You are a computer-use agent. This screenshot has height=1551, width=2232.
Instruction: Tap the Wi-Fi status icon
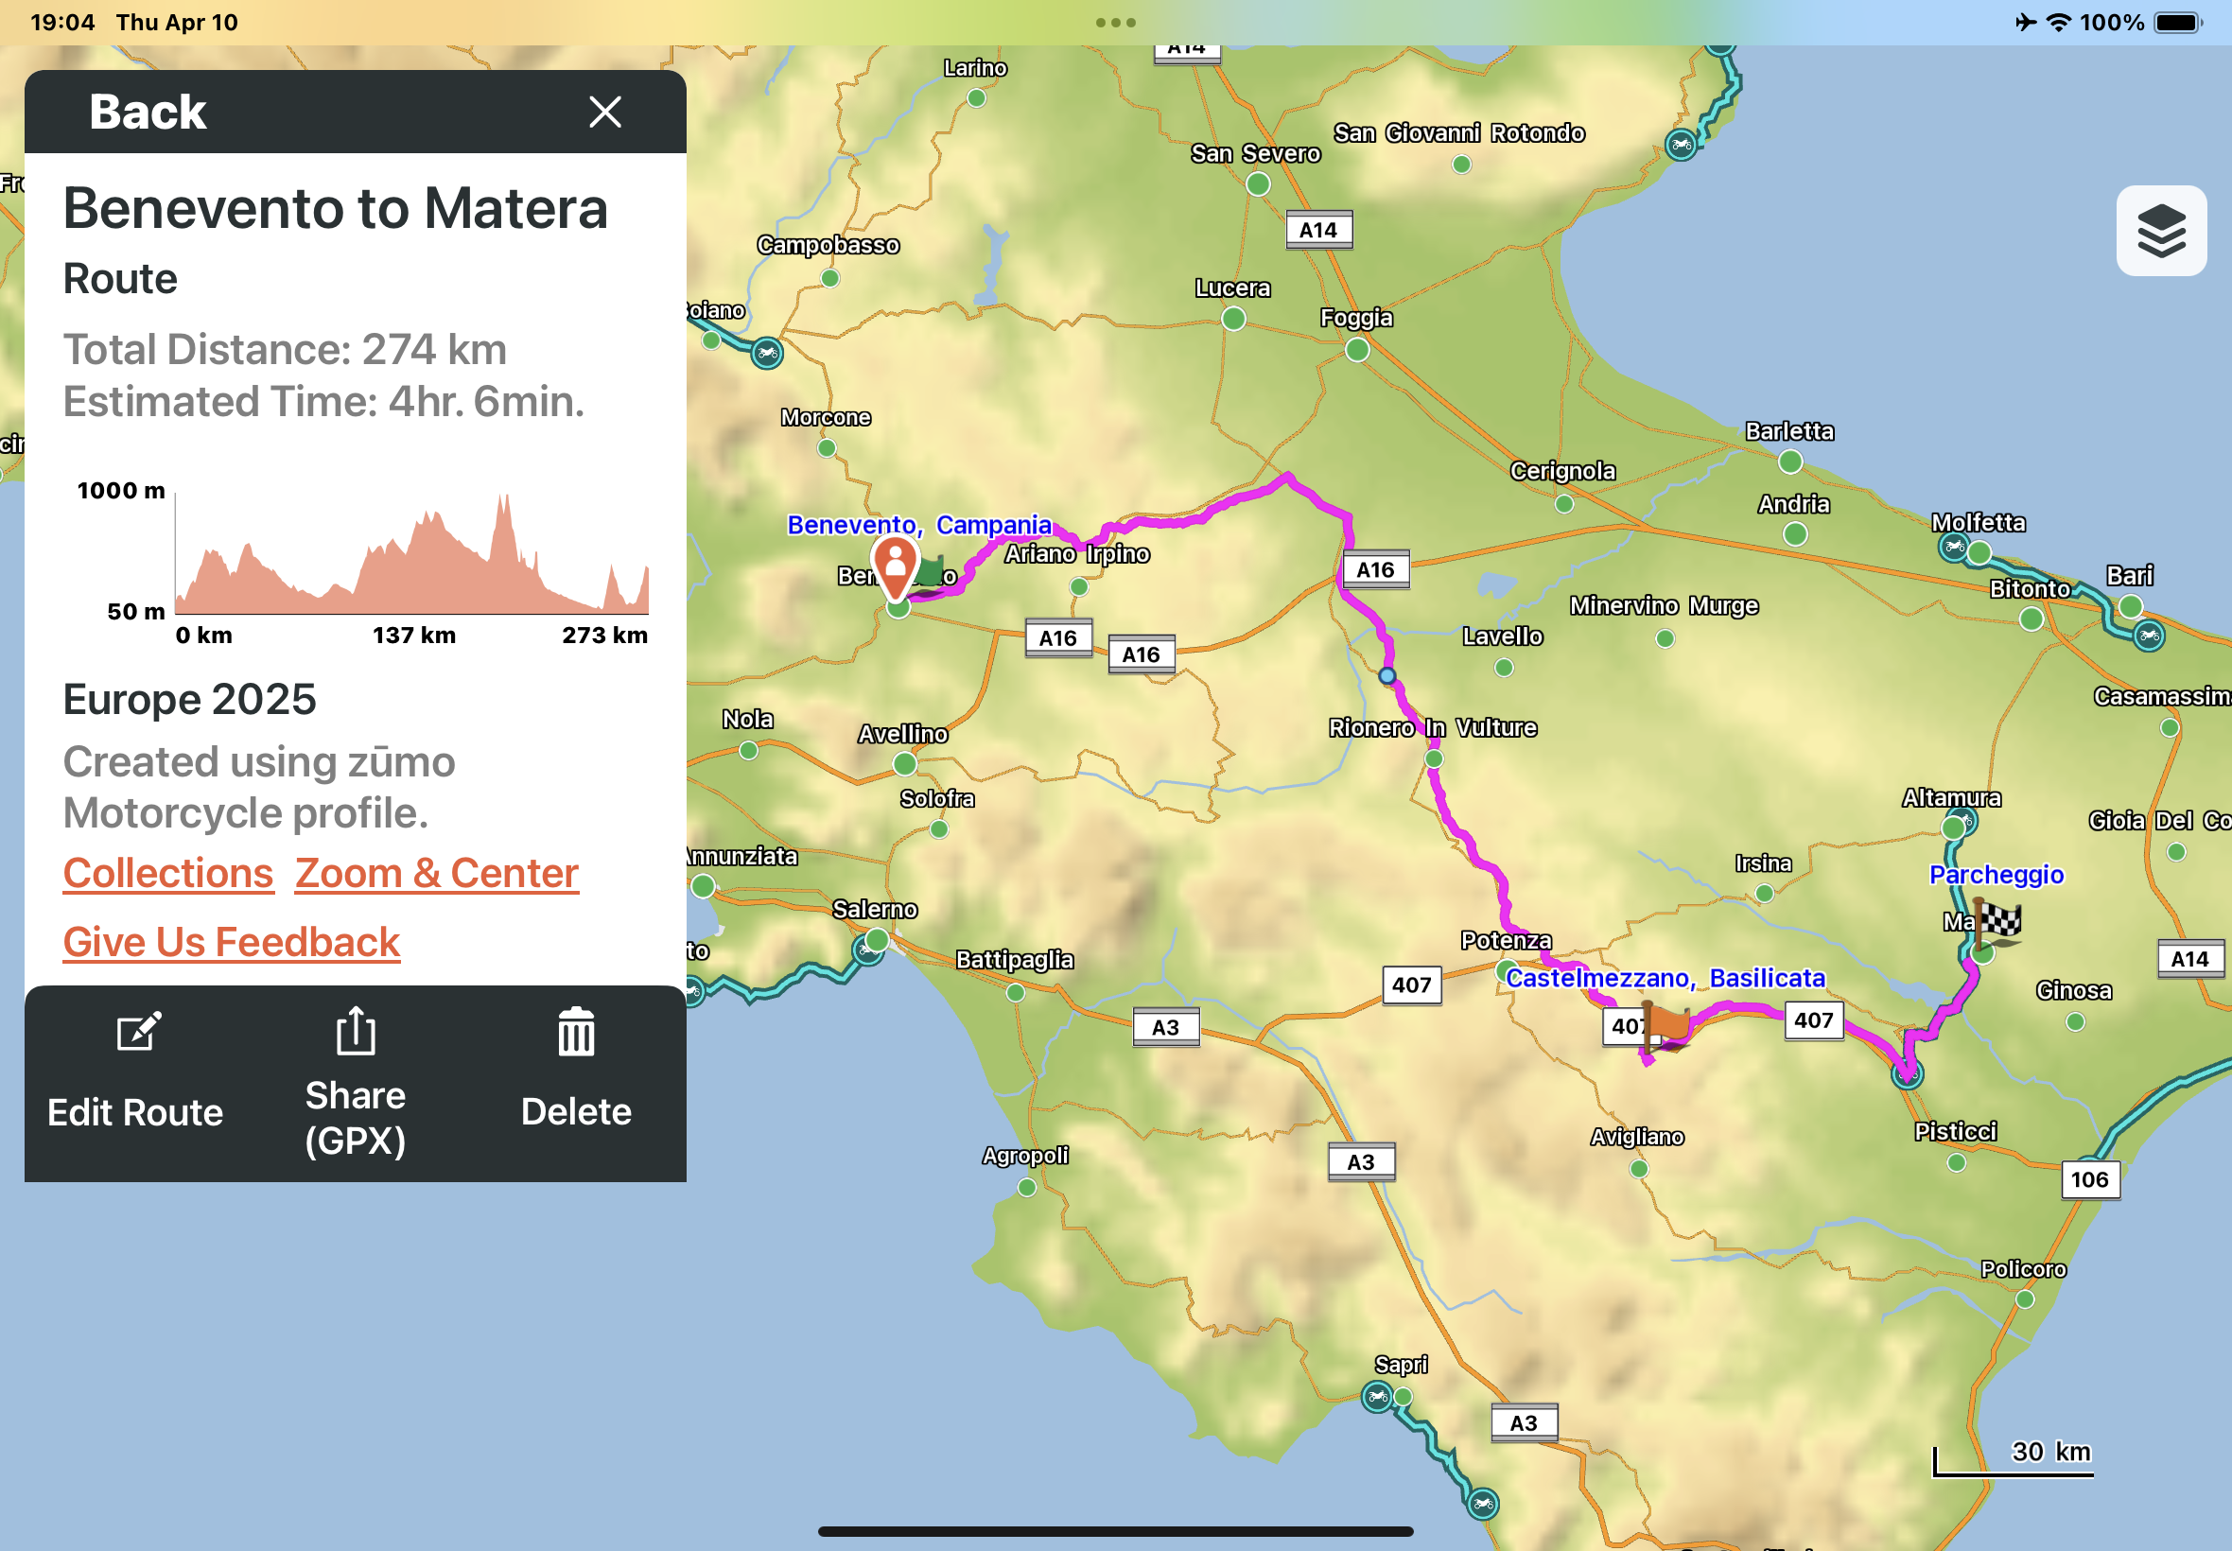[x=2058, y=23]
